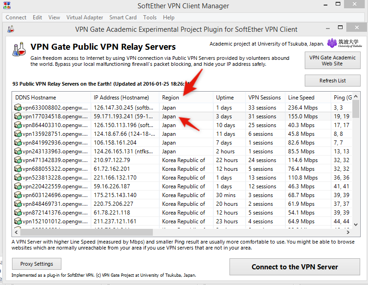Screen dimensions: 368x285
Task: Open the Smart Card menu
Action: (123, 17)
